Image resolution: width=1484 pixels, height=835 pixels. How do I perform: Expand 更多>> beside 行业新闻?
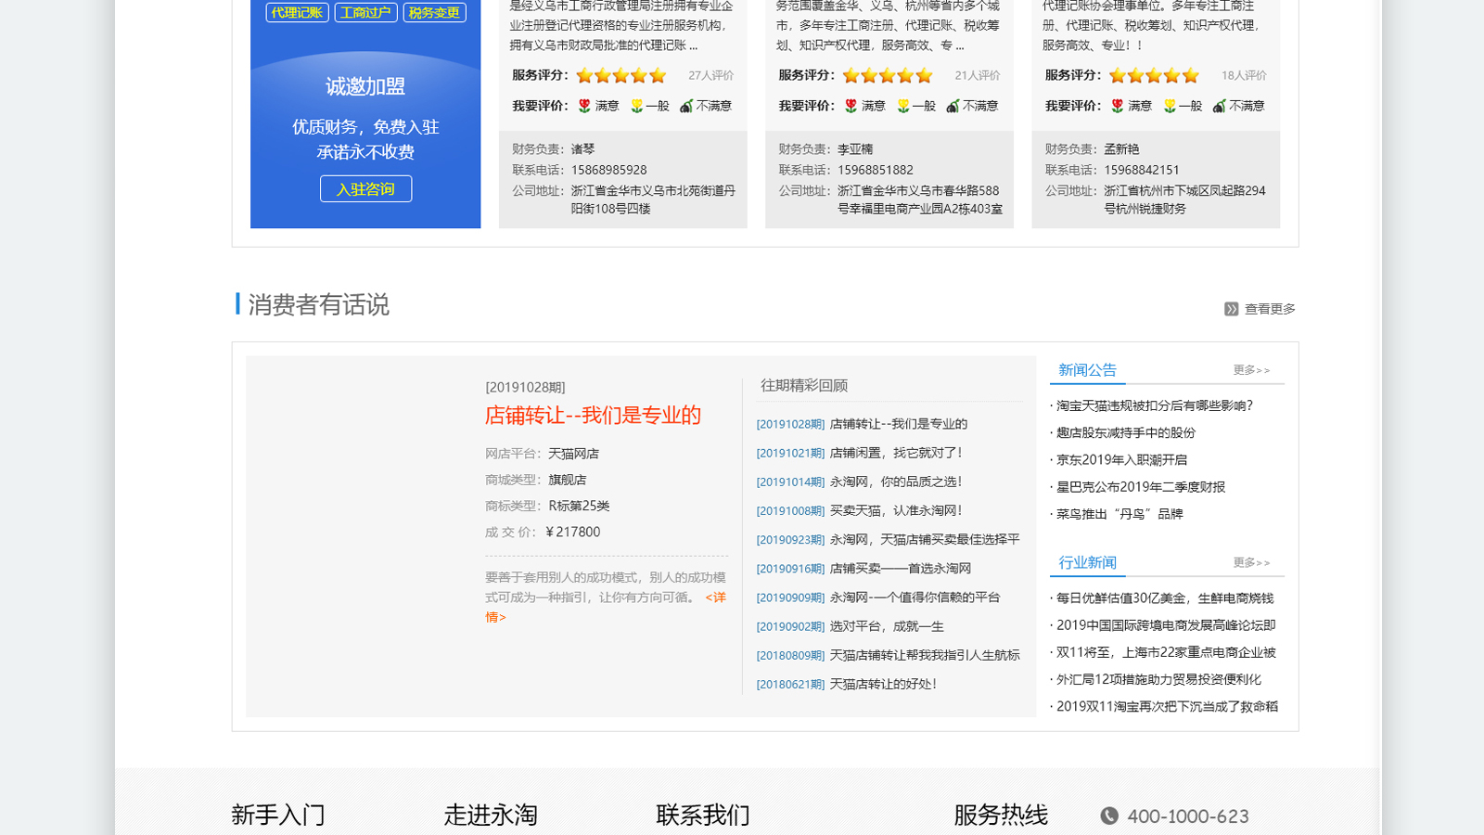click(x=1251, y=563)
